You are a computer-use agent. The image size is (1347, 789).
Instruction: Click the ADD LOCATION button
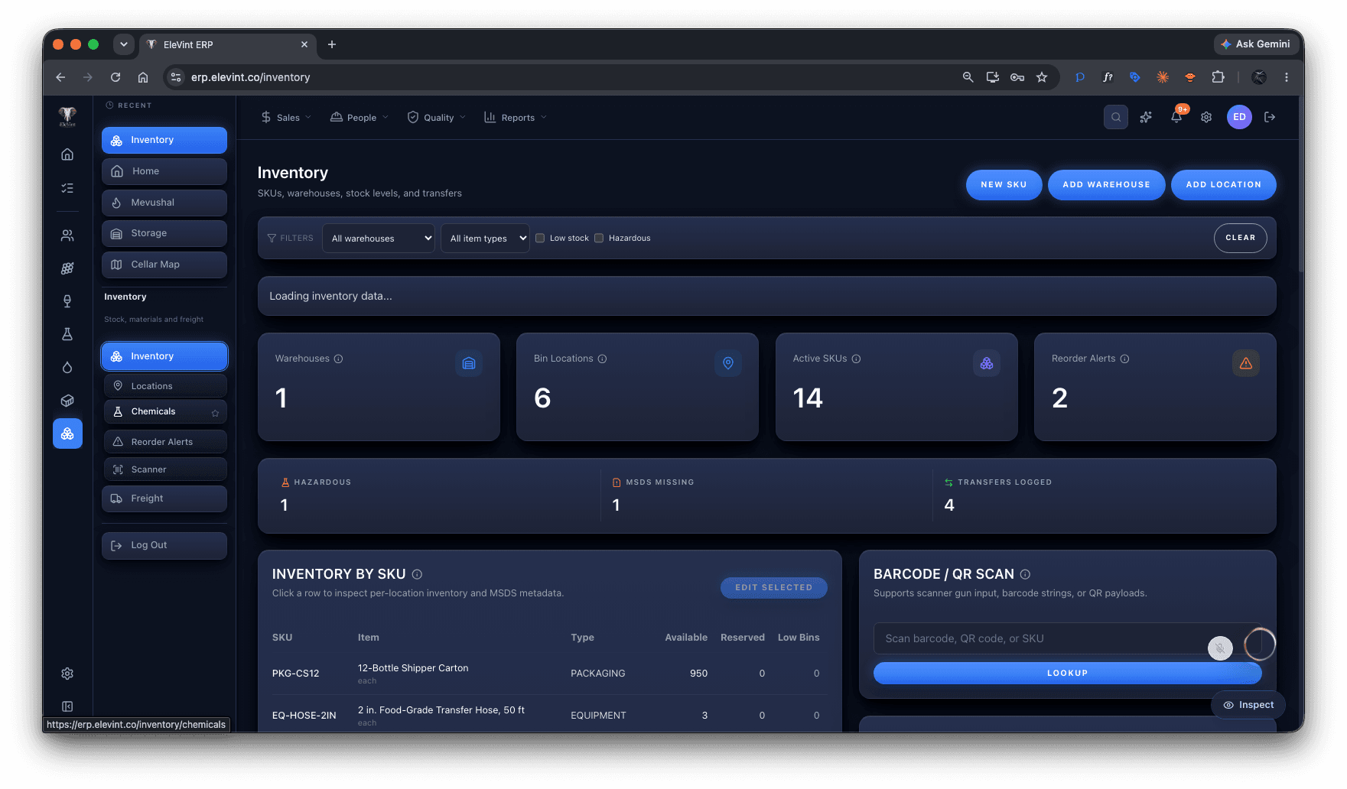pyautogui.click(x=1223, y=185)
